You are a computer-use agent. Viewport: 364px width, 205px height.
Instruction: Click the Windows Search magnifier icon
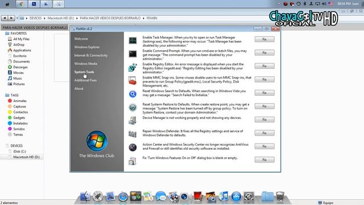[133, 94]
